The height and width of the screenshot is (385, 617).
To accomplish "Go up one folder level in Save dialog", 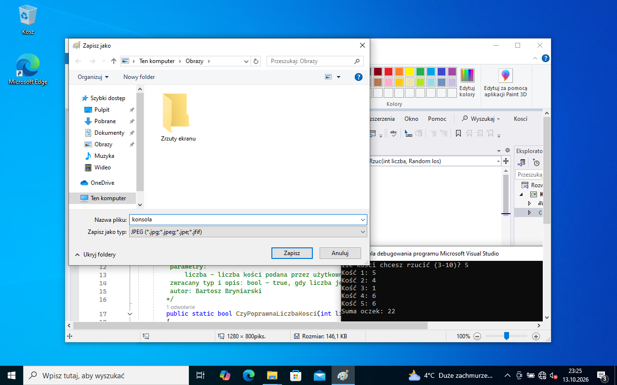I will coord(114,61).
